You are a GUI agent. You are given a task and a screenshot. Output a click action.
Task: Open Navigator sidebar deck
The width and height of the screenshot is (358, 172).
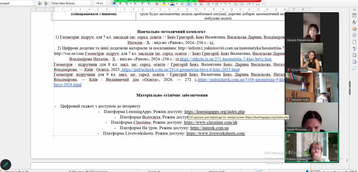click(x=355, y=35)
